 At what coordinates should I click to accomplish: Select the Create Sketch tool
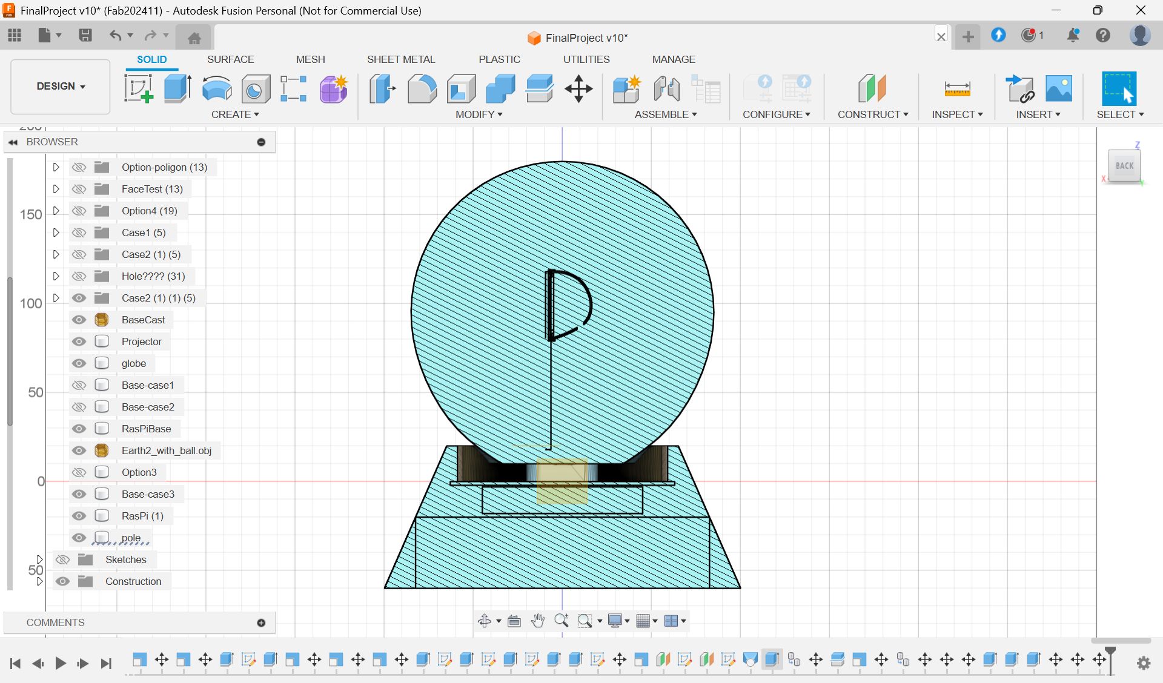(x=139, y=88)
